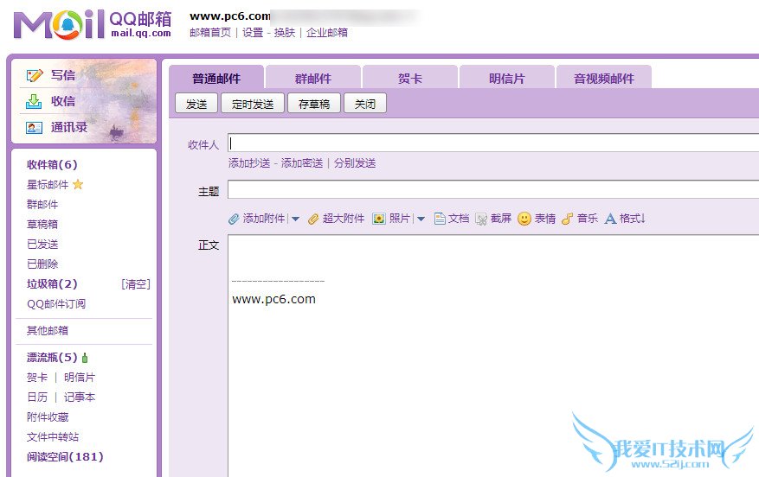This screenshot has width=759, height=477.
Task: Click the 关闭 button in toolbar
Action: (x=365, y=104)
